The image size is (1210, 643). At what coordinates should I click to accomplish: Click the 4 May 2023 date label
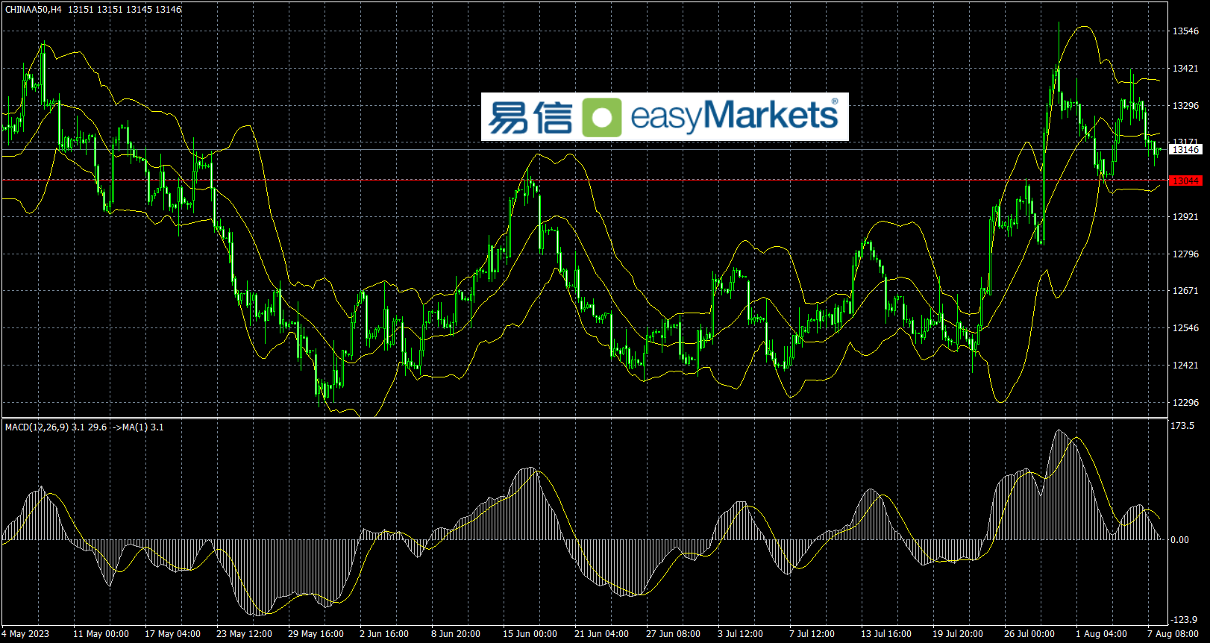coord(25,634)
